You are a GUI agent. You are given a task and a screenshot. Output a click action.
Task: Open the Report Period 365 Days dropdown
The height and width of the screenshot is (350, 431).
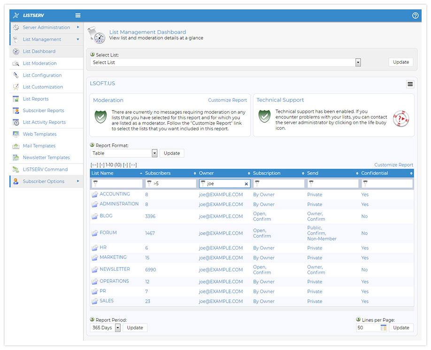(118, 328)
